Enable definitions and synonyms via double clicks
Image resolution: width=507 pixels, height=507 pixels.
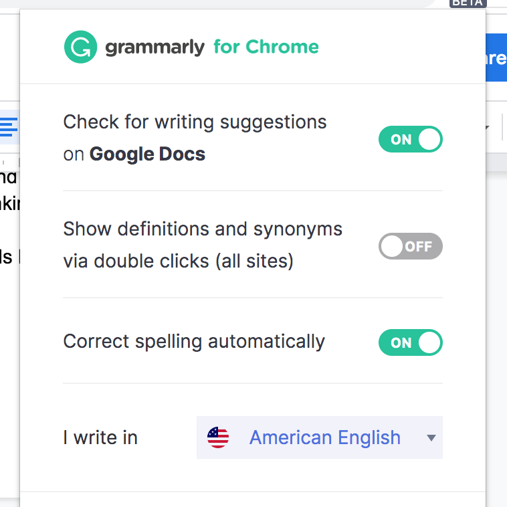pos(410,246)
